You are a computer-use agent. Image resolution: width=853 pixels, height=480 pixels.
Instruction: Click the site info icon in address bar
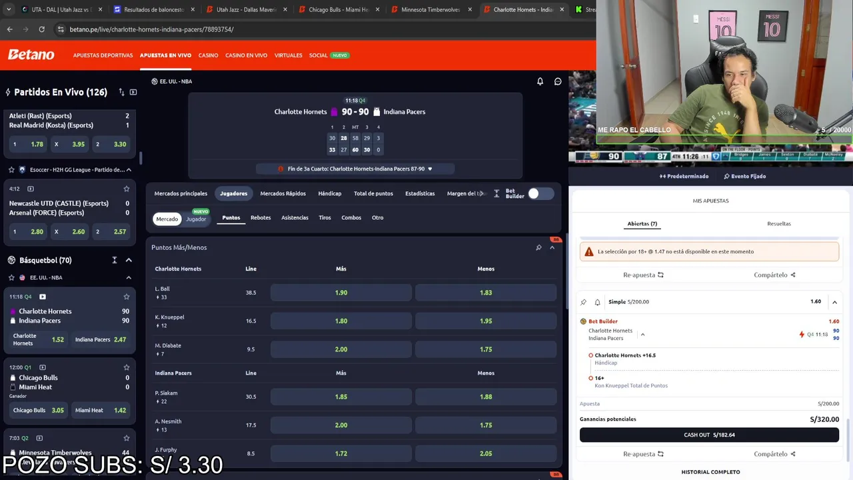[61, 29]
